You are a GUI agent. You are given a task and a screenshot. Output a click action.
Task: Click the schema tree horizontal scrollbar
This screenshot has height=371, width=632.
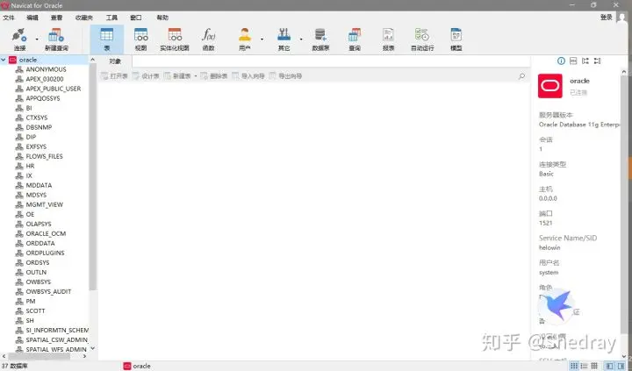coord(39,356)
